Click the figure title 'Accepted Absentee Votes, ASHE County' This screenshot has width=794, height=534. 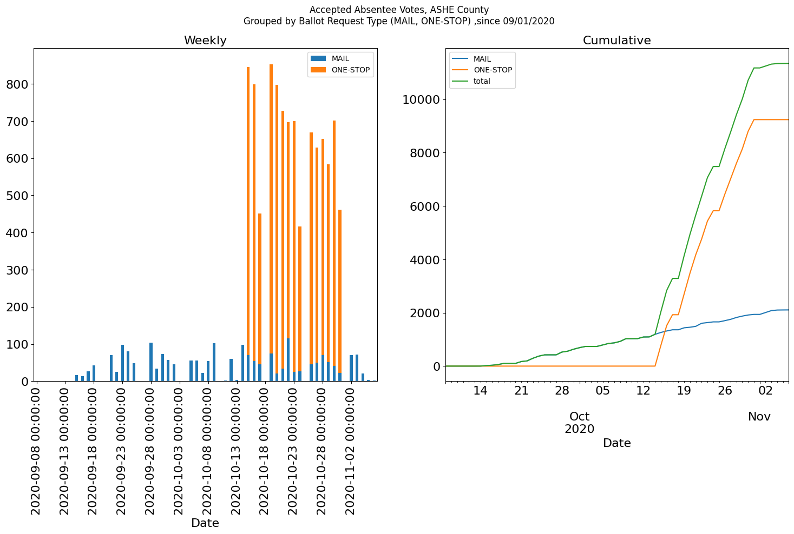tap(399, 10)
